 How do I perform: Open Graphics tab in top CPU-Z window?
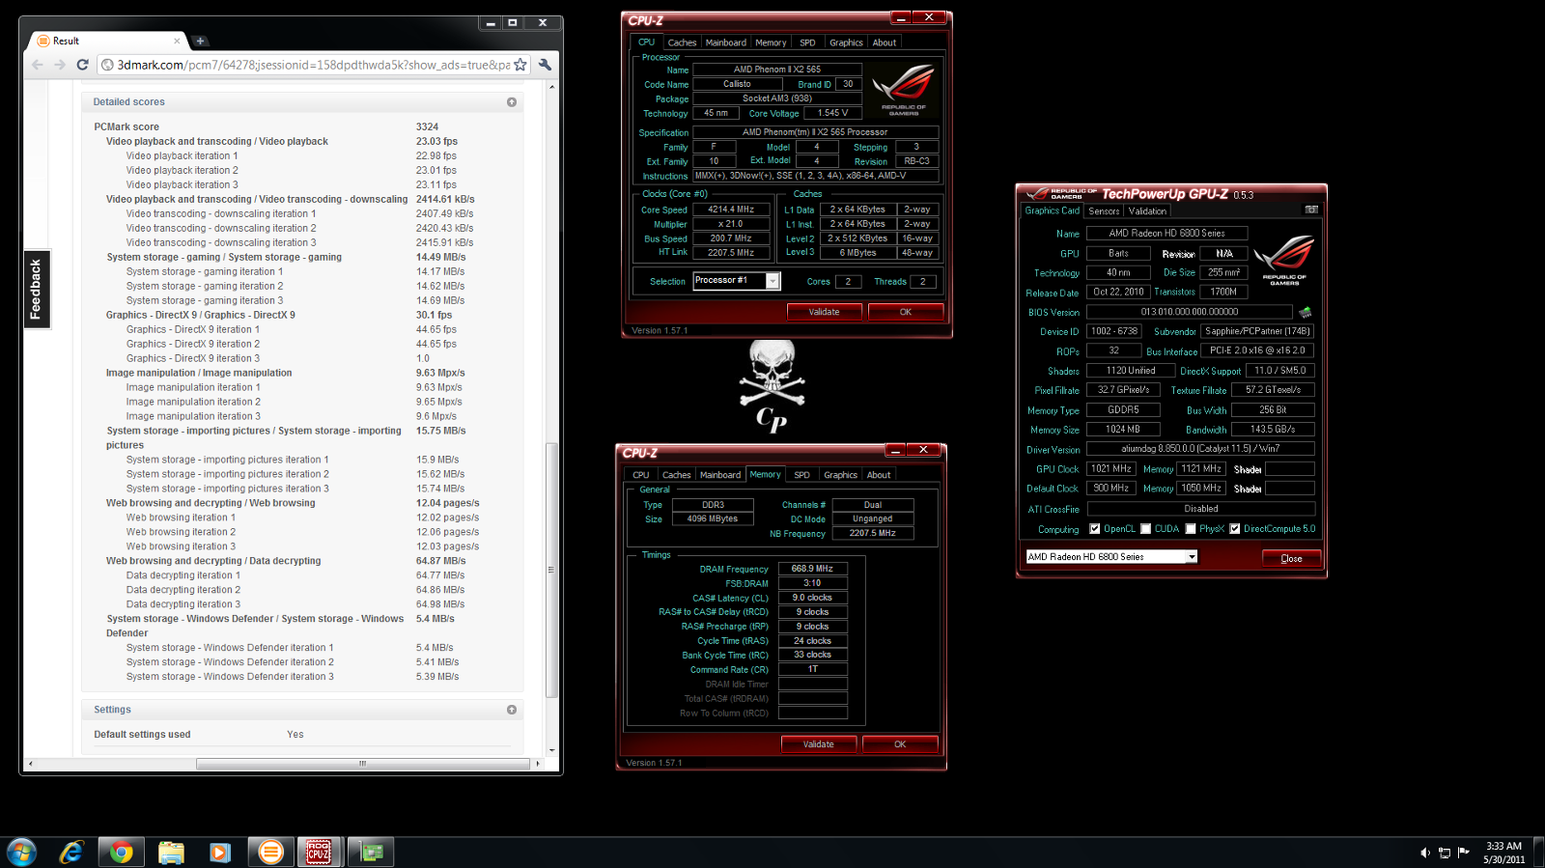click(x=846, y=42)
